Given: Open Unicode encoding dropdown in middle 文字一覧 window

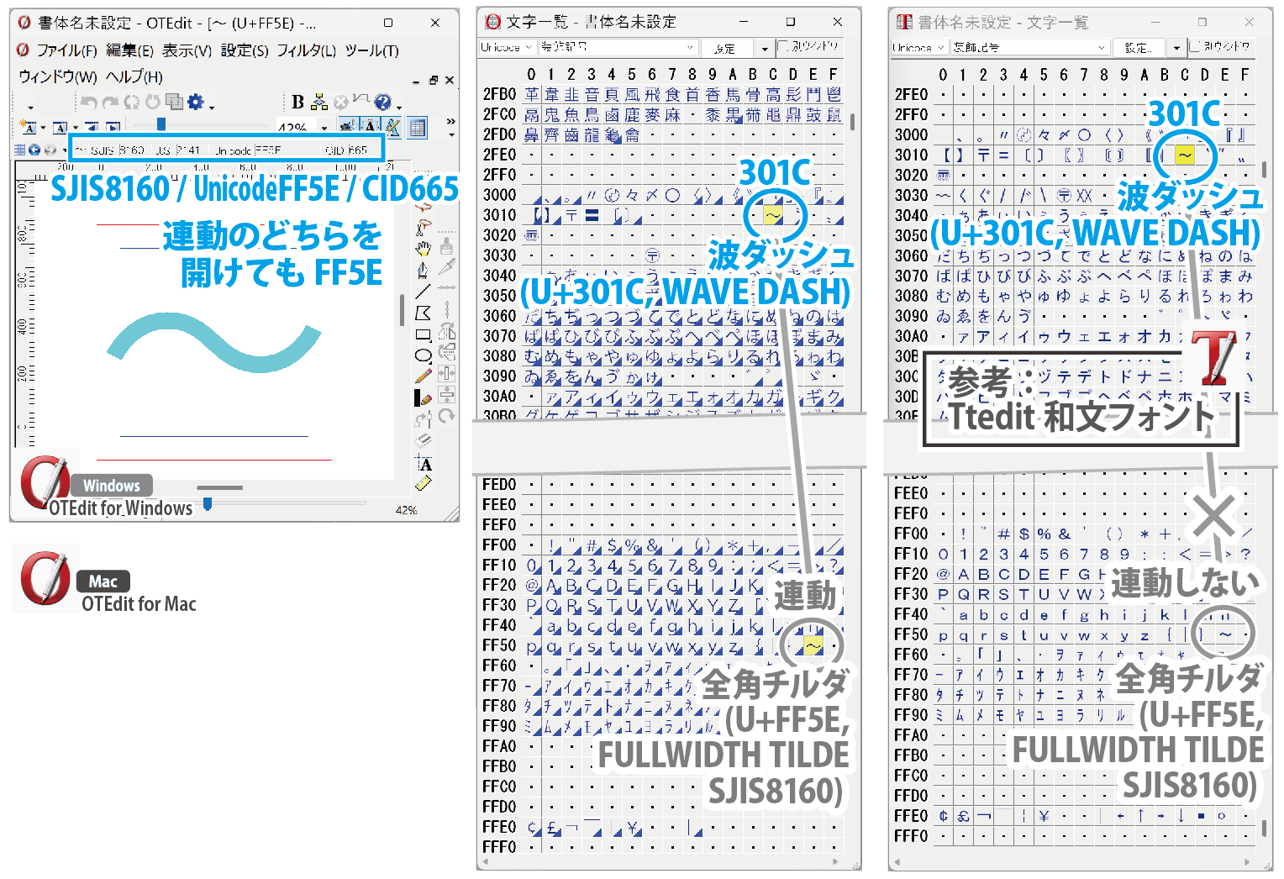Looking at the screenshot, I should (507, 47).
